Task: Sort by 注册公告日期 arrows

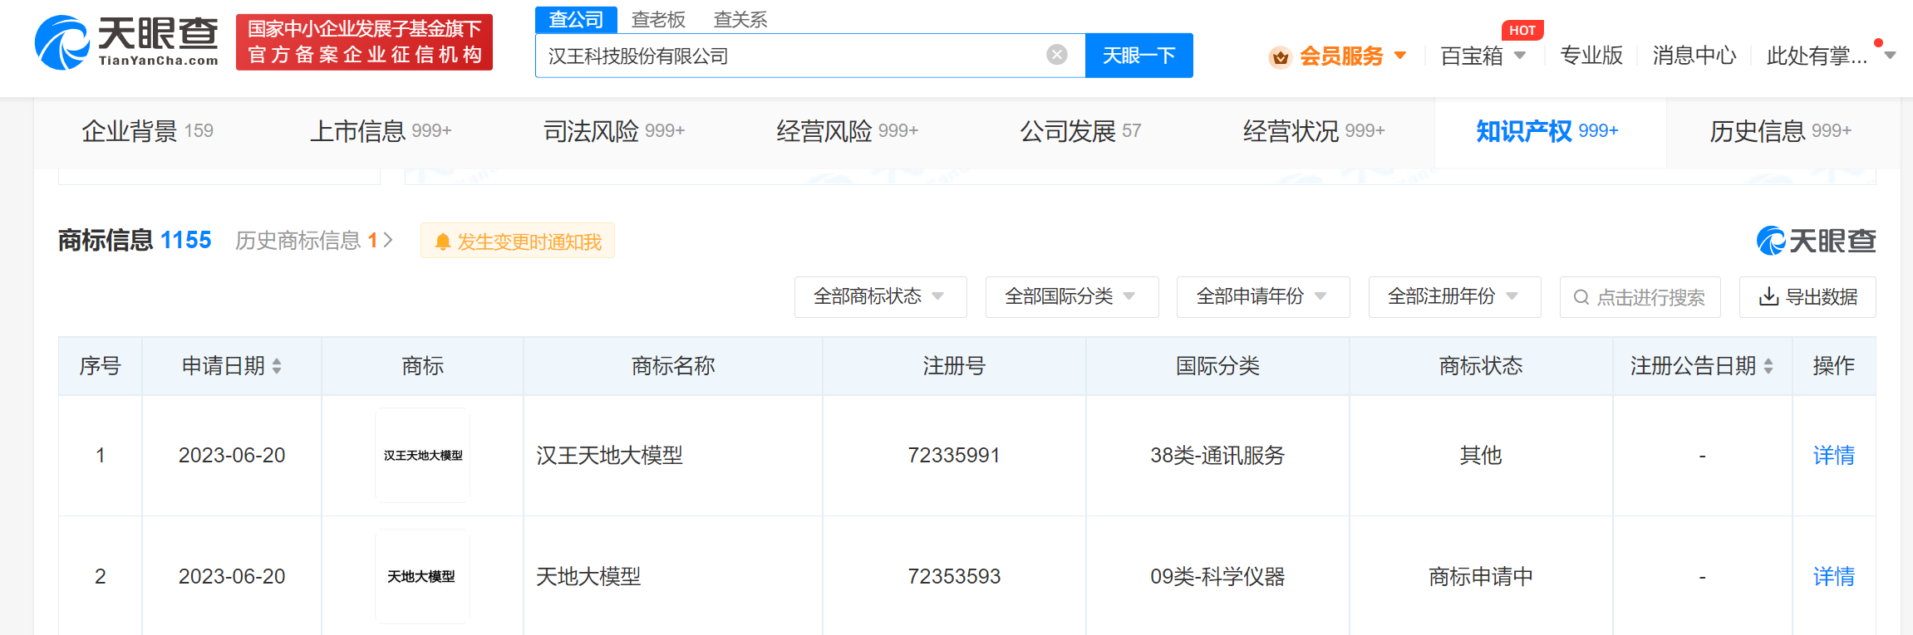Action: click(x=1768, y=366)
